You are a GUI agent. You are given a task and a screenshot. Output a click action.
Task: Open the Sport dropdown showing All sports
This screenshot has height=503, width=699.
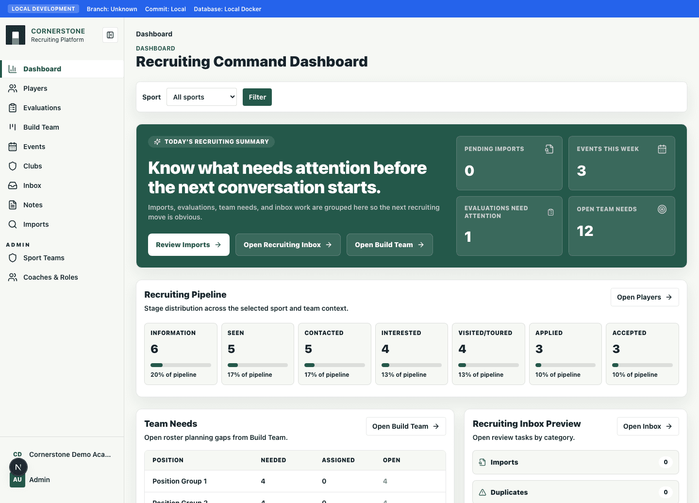(x=201, y=97)
